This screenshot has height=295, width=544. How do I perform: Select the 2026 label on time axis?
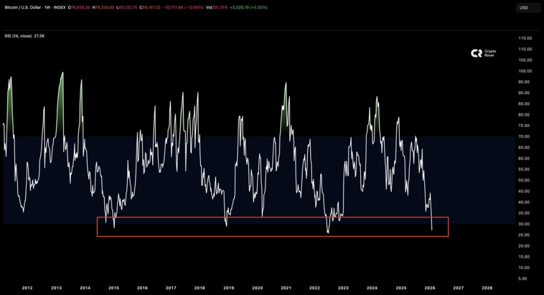coord(430,288)
